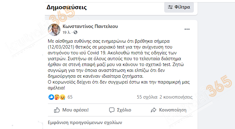Open the 65 reactions count list
The image size is (235, 129).
point(70,97)
